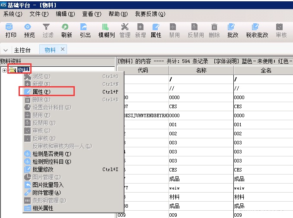Click the Export (引出) toolbar icon
The width and height of the screenshot is (293, 218).
85,30
